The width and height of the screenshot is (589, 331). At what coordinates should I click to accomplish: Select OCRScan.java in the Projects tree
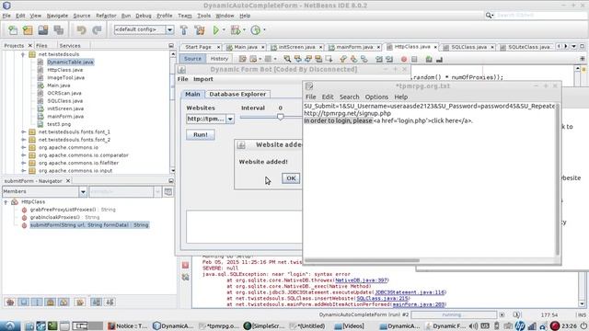64,93
